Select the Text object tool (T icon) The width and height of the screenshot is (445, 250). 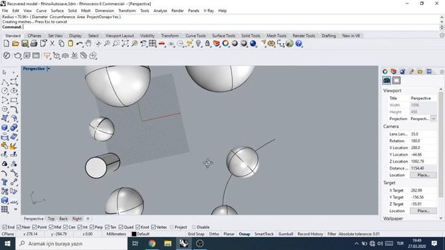[5, 182]
